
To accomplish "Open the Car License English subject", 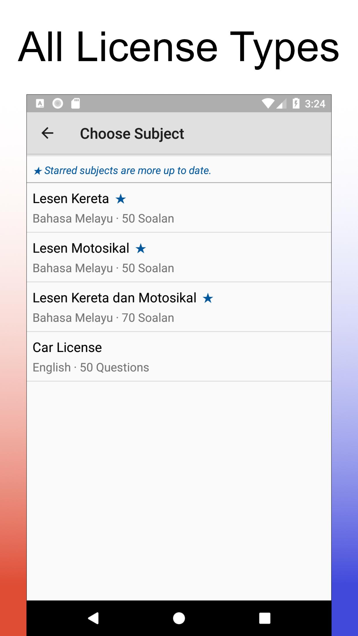I will pyautogui.click(x=179, y=357).
